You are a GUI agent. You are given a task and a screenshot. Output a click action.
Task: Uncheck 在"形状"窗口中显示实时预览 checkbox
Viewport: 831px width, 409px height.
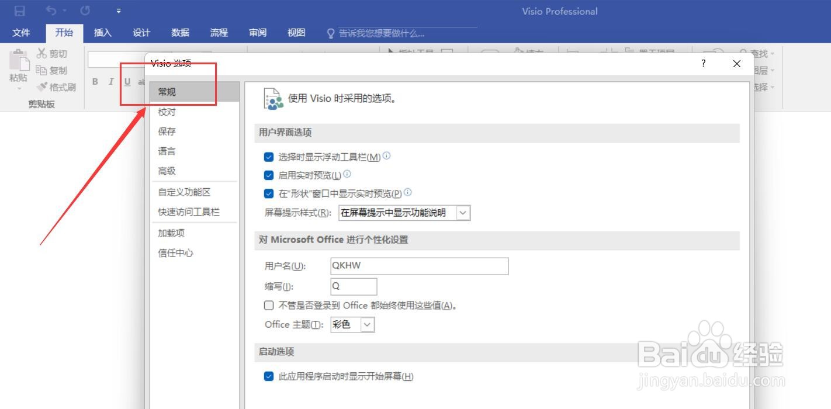[x=269, y=193]
